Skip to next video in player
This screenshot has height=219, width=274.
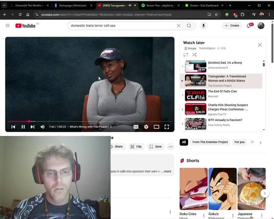32,127
